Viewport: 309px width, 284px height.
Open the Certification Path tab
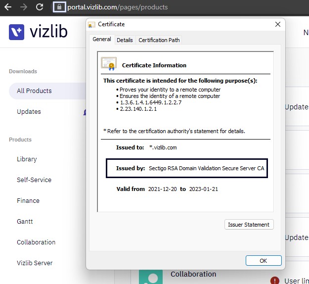159,40
